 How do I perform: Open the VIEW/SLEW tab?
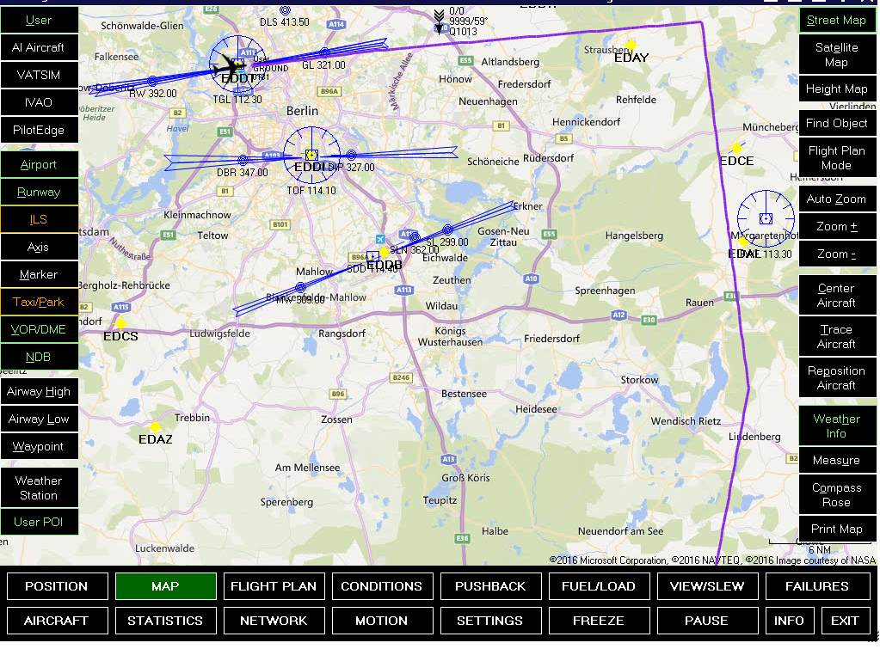click(708, 587)
